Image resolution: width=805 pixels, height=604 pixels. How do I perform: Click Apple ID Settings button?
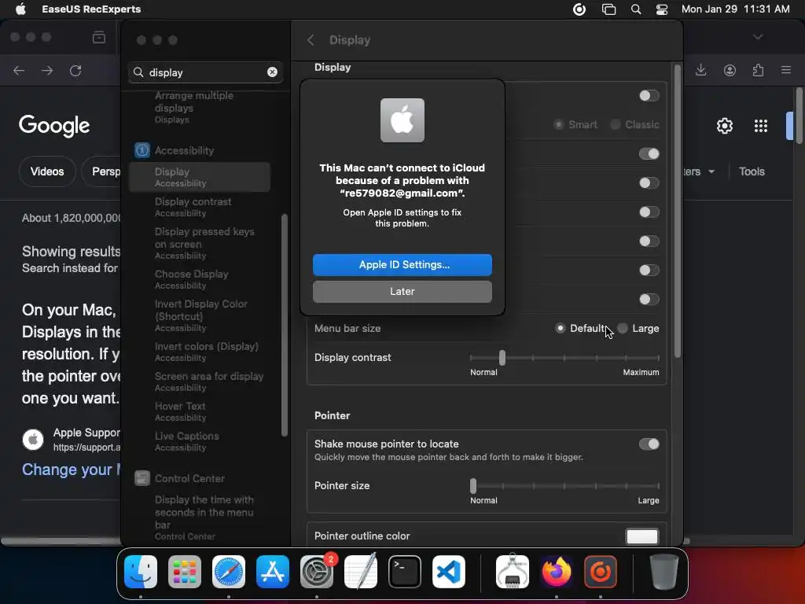click(402, 264)
